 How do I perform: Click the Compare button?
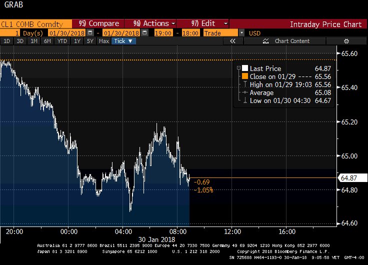click(x=99, y=23)
